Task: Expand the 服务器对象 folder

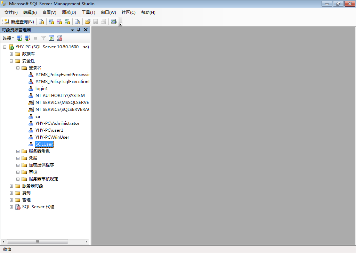Action: point(11,186)
